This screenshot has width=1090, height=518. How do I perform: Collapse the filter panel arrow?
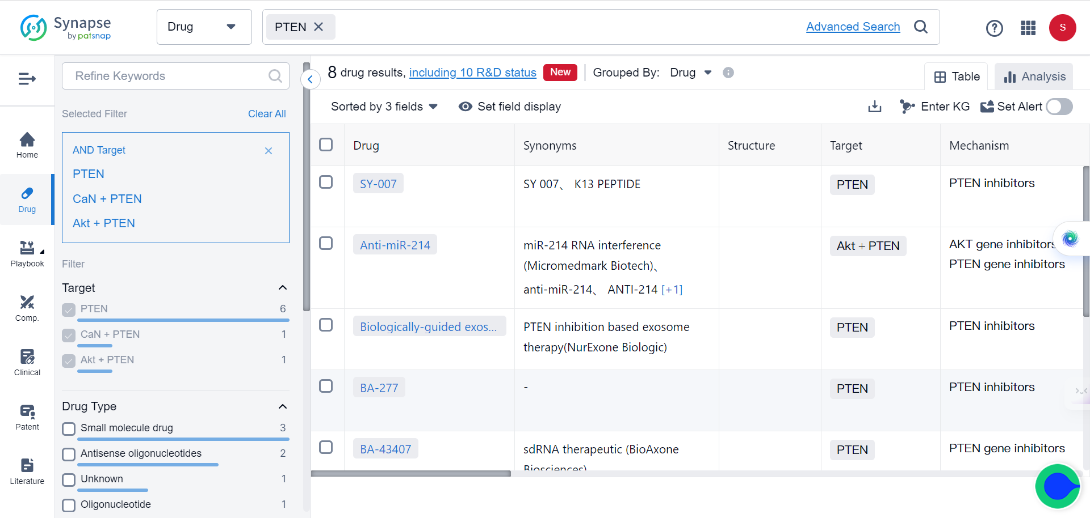click(x=310, y=79)
